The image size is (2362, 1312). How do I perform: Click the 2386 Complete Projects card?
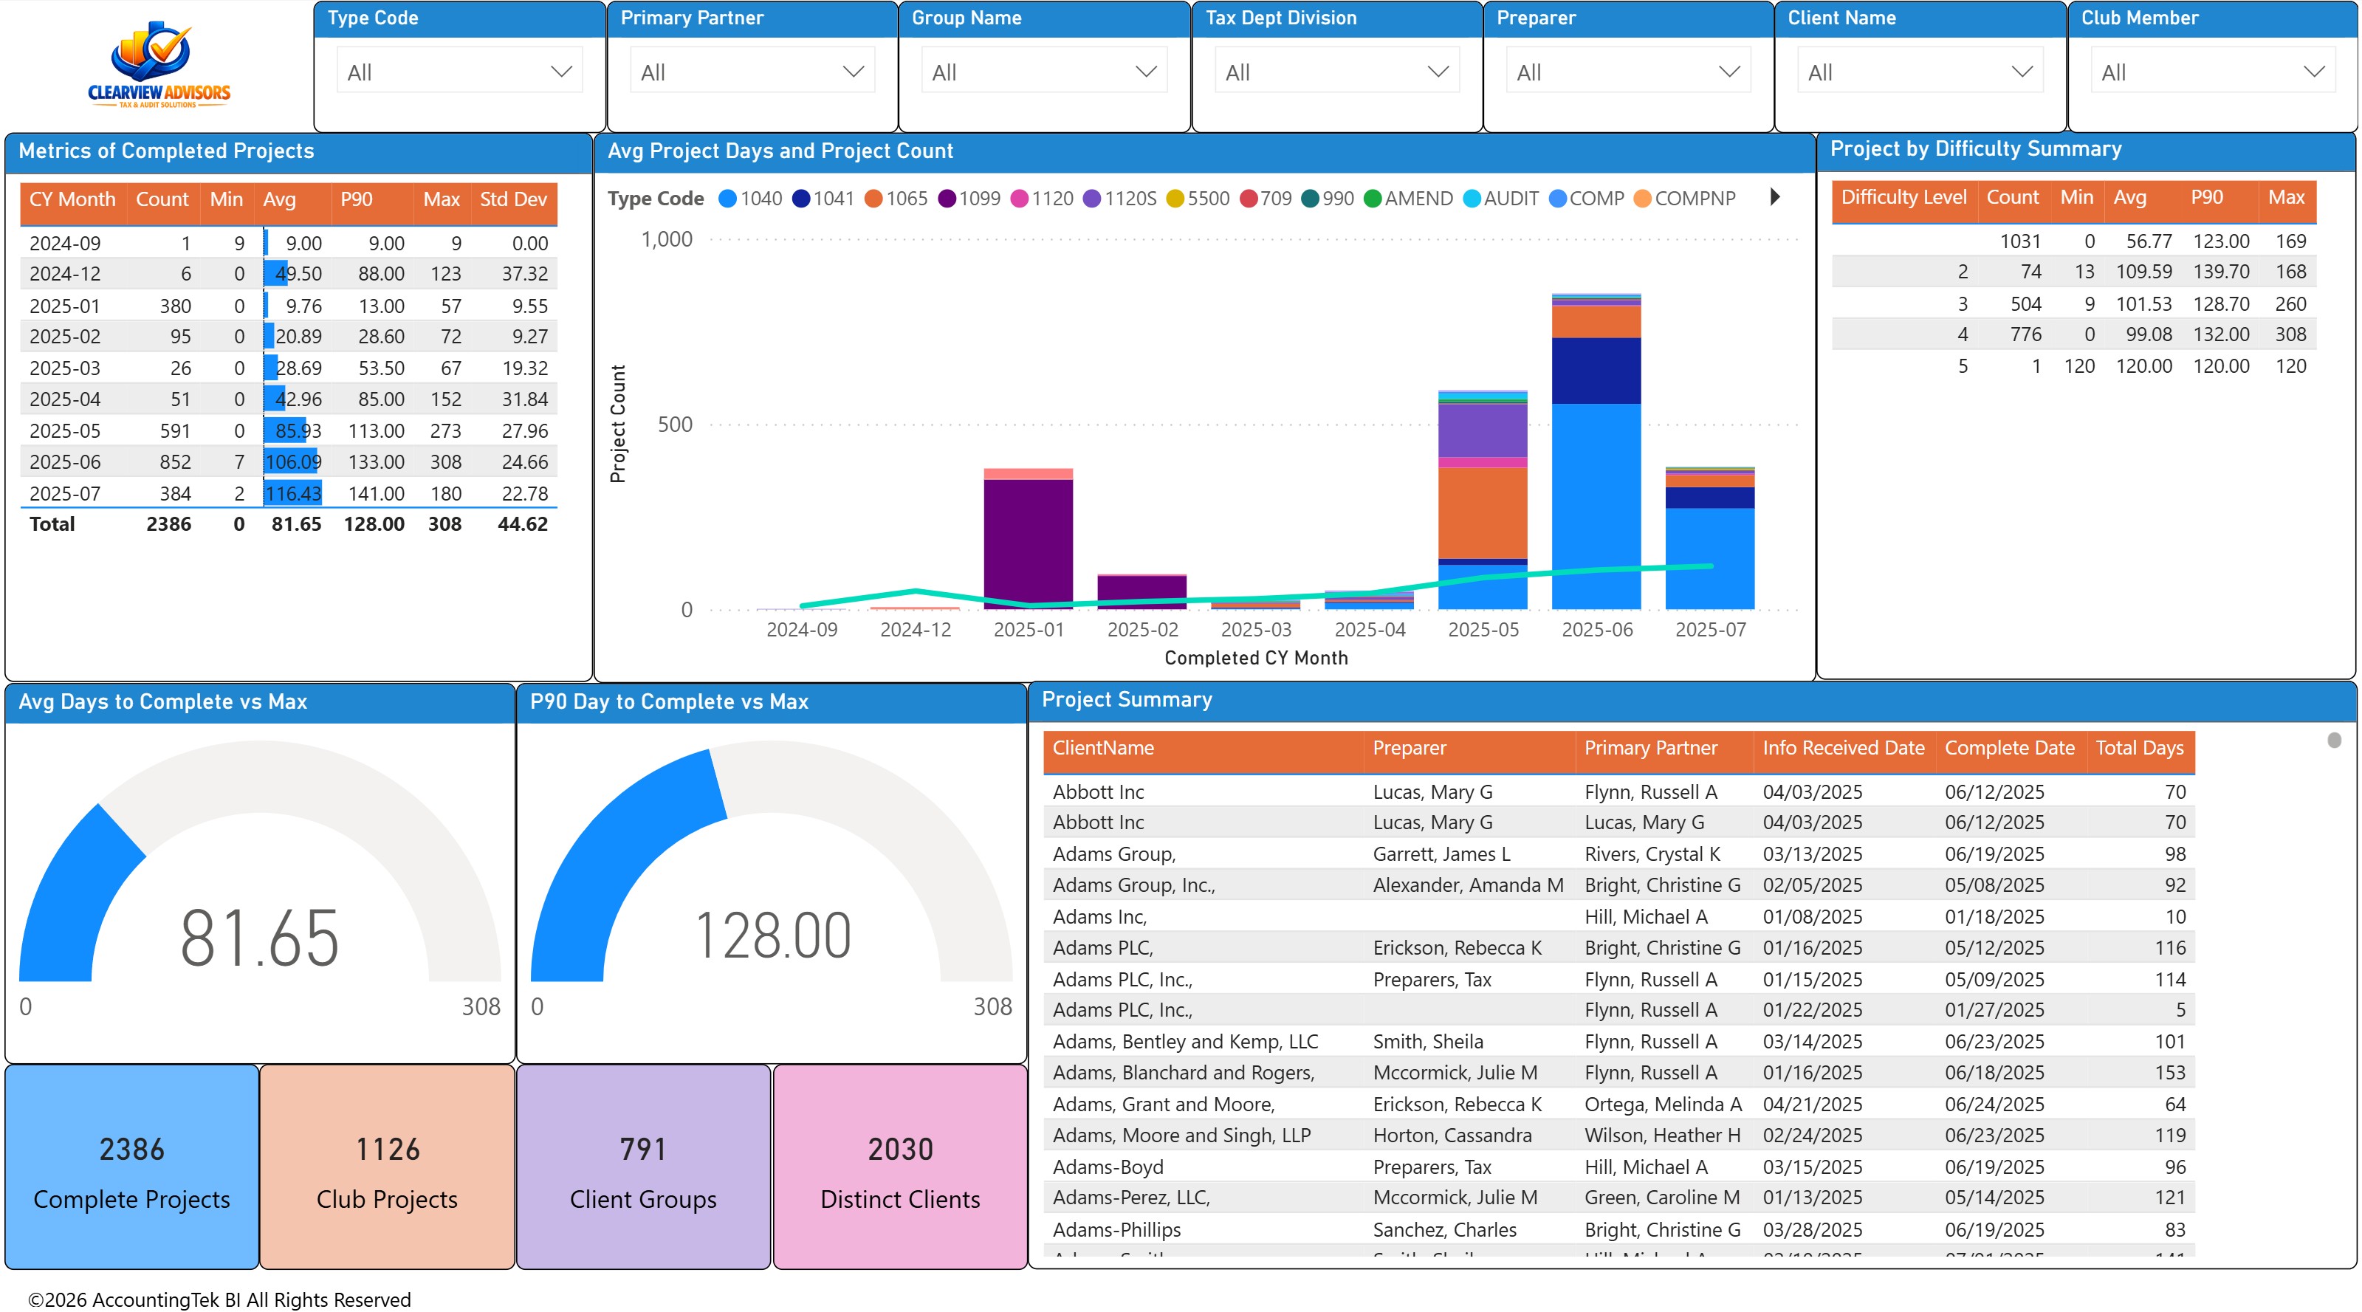132,1167
